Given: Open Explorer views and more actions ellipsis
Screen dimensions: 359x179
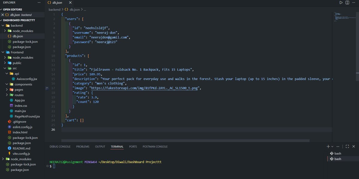Looking at the screenshot, I should [39, 2].
